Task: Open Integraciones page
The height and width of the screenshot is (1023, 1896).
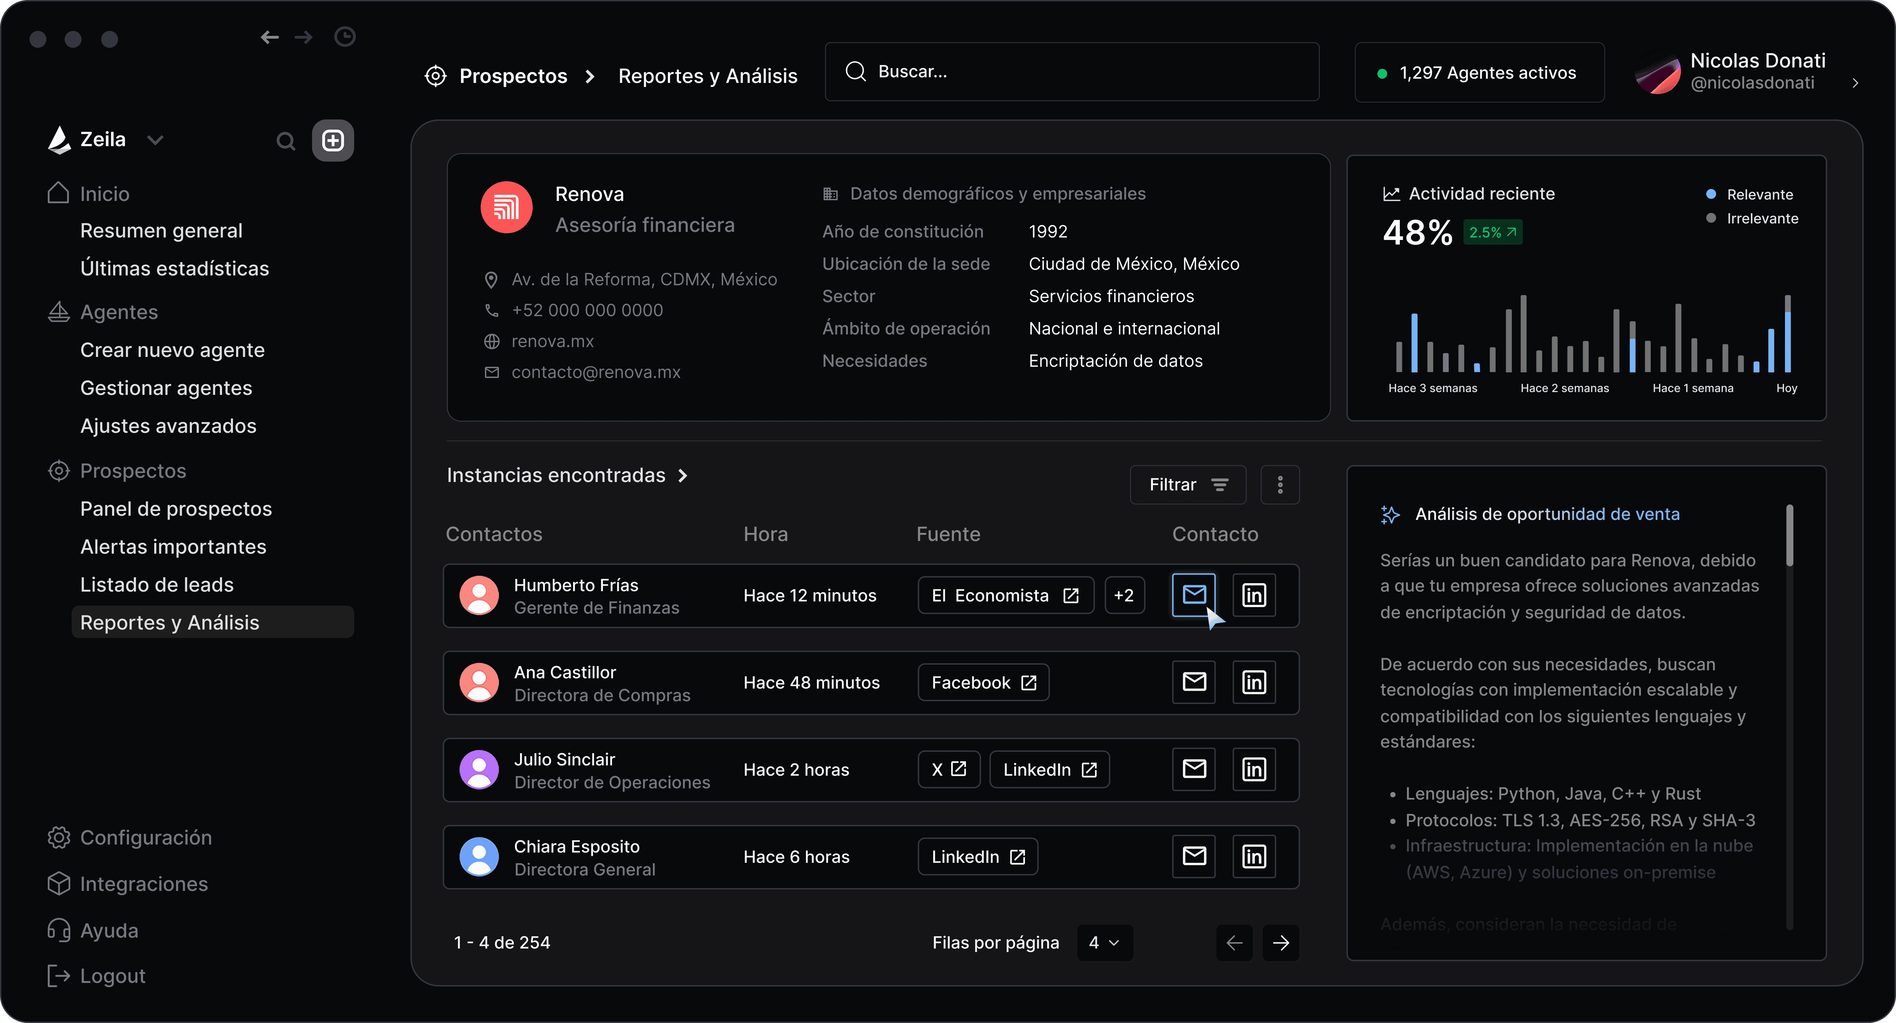Action: click(x=127, y=884)
